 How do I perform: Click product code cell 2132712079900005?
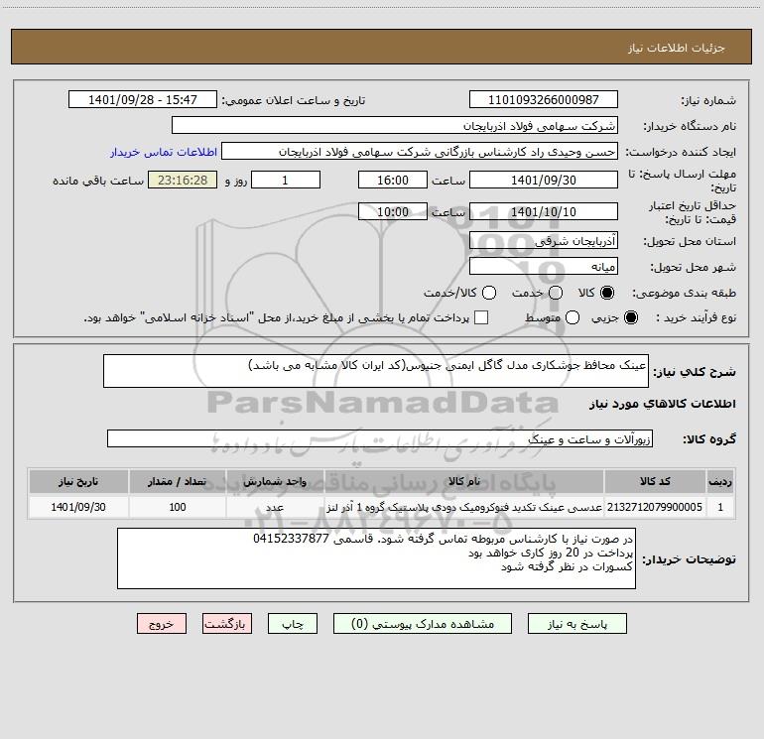(655, 507)
